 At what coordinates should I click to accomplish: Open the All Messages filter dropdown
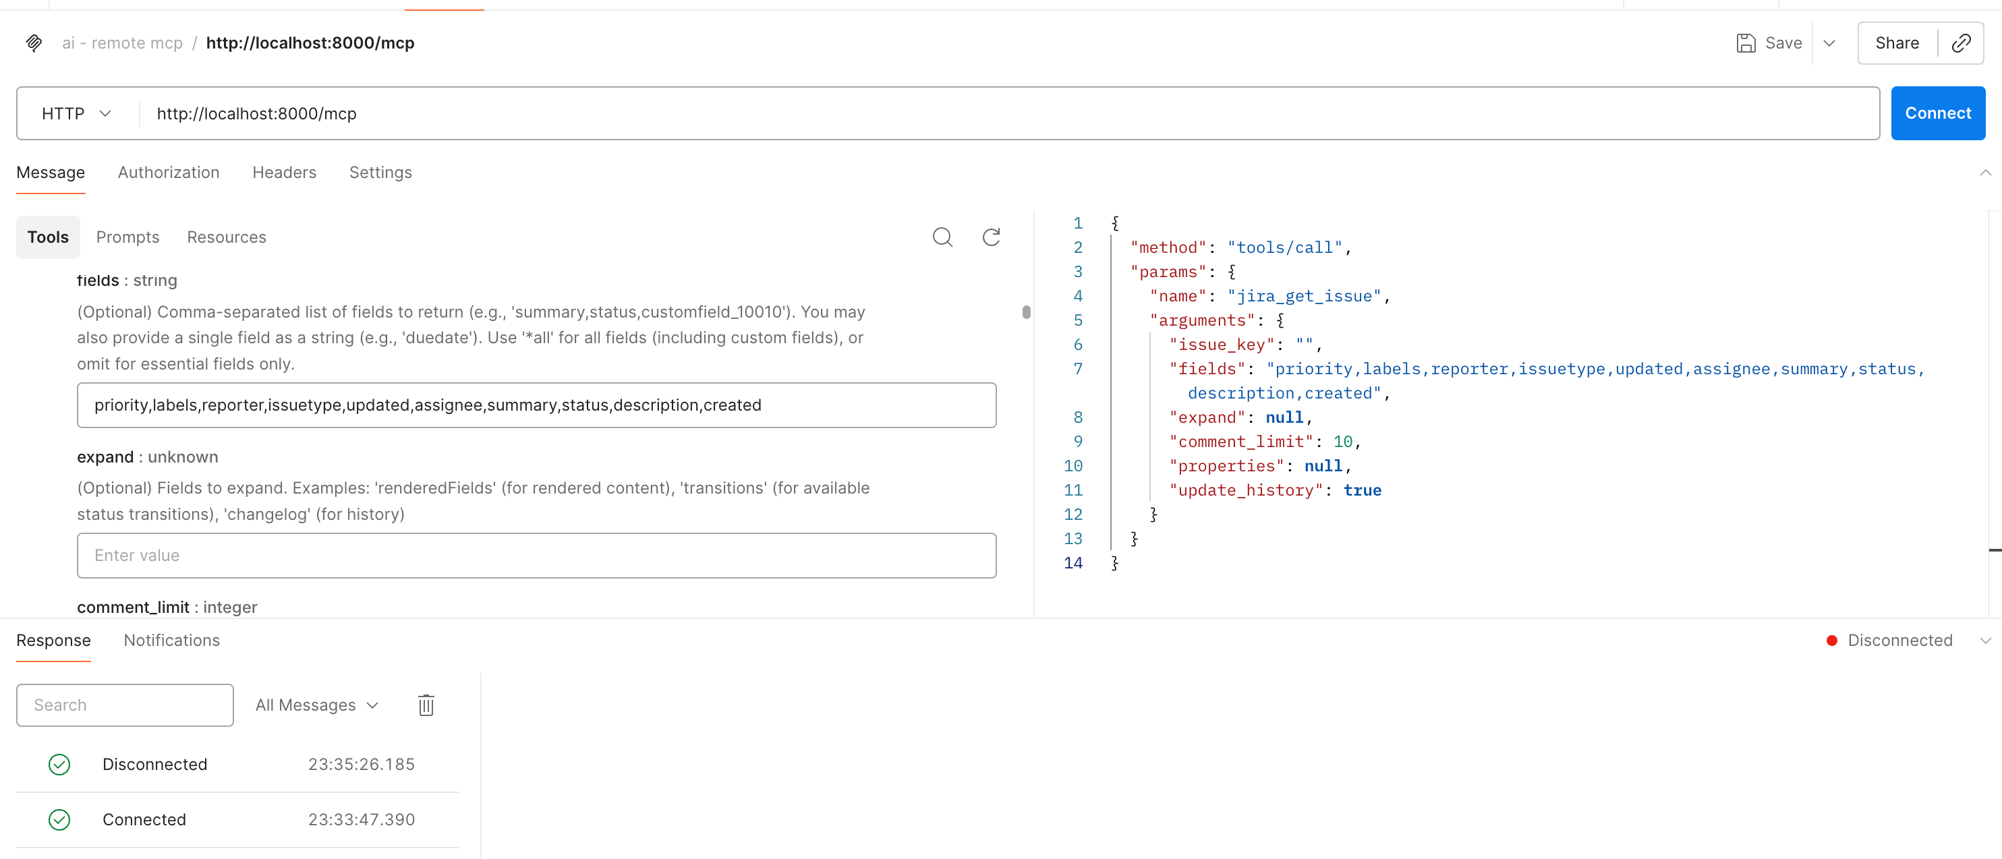316,705
